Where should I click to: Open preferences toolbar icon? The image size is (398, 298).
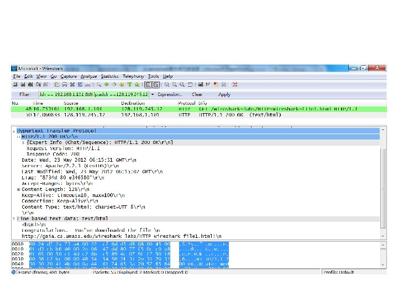point(224,84)
